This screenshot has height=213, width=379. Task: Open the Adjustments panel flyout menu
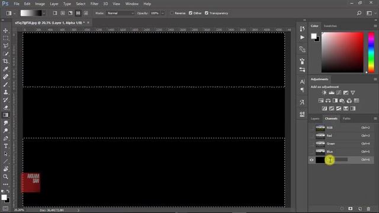click(x=375, y=79)
